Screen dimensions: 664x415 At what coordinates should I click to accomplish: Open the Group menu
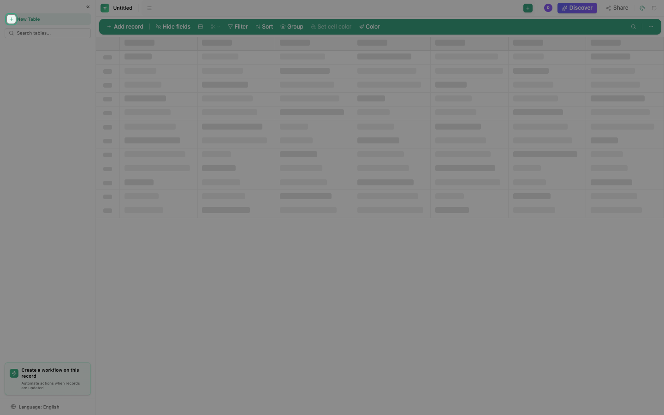point(292,27)
